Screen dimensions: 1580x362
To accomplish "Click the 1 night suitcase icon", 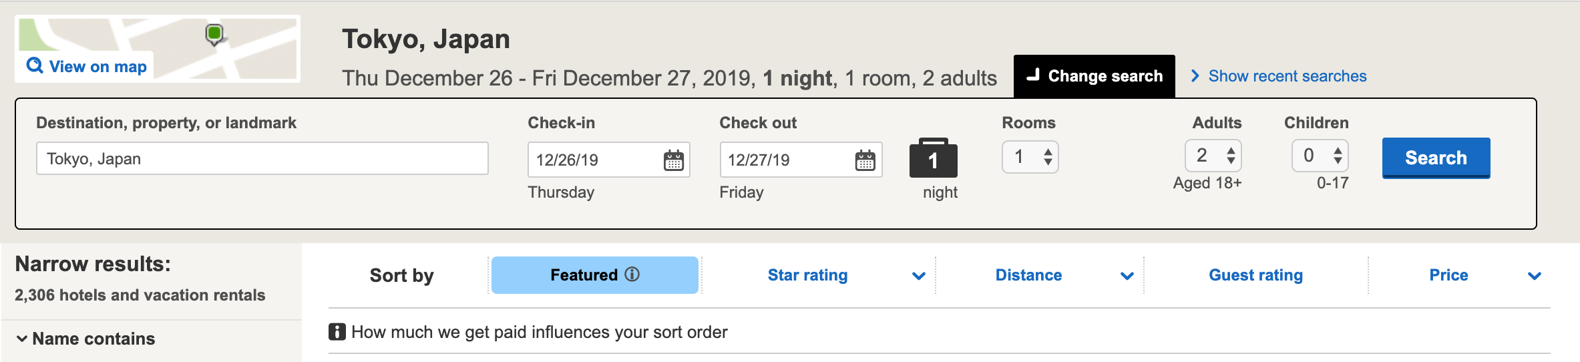I will pyautogui.click(x=933, y=158).
